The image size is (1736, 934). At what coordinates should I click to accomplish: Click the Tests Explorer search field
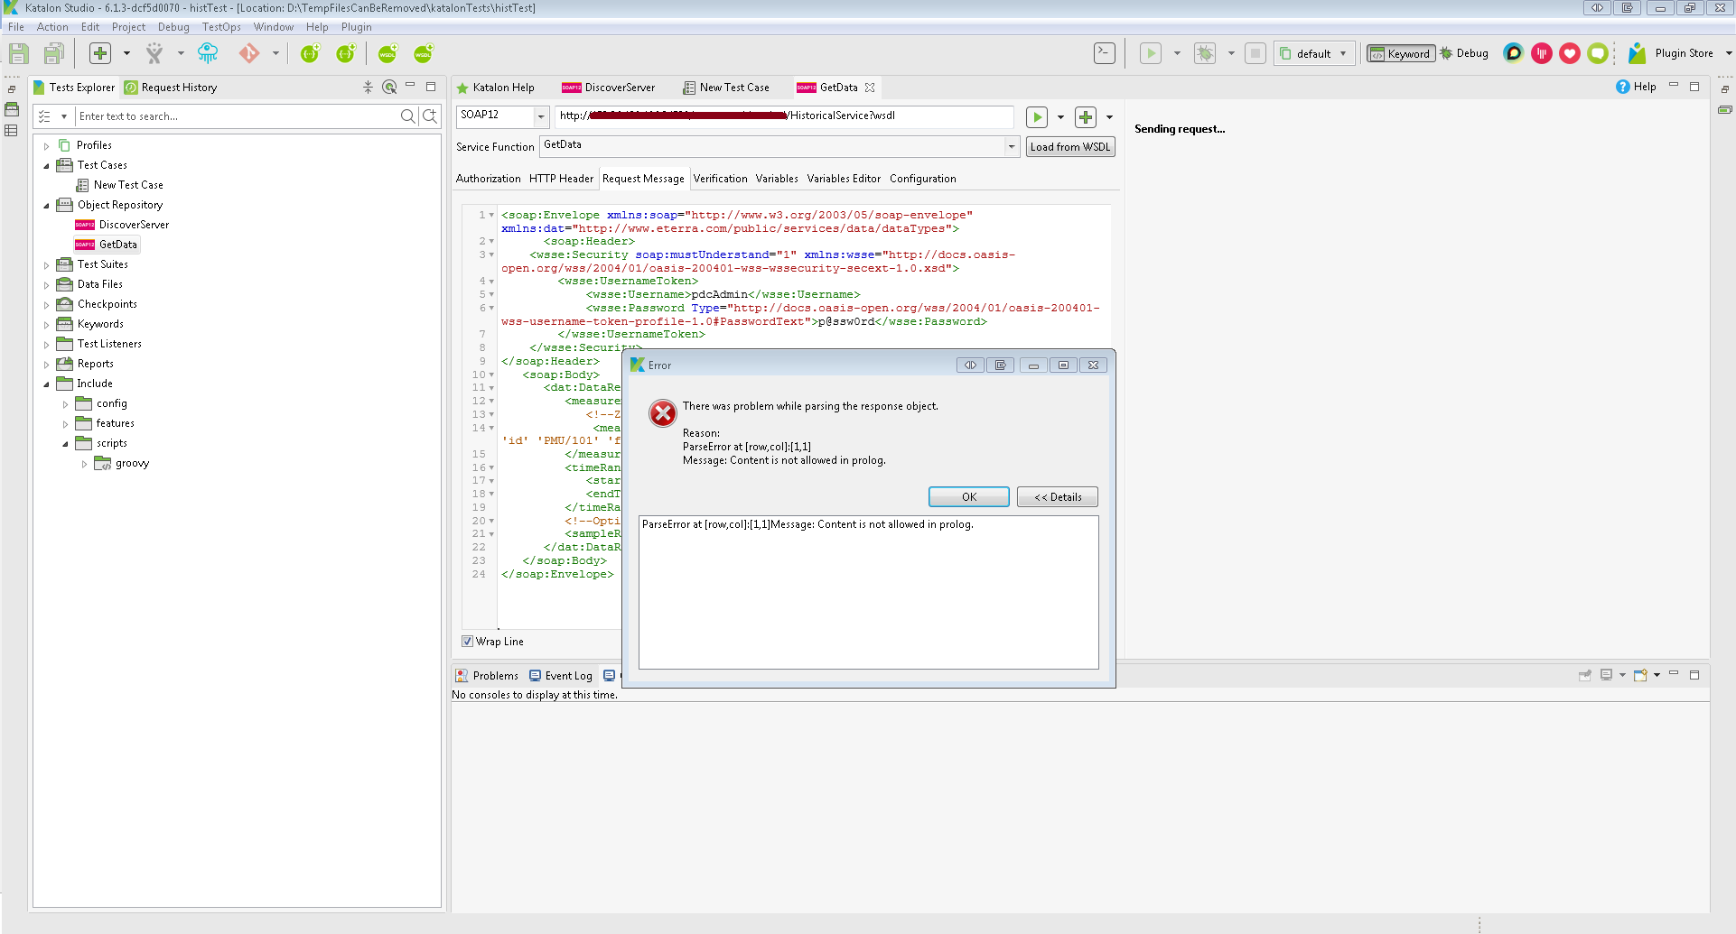click(x=235, y=116)
